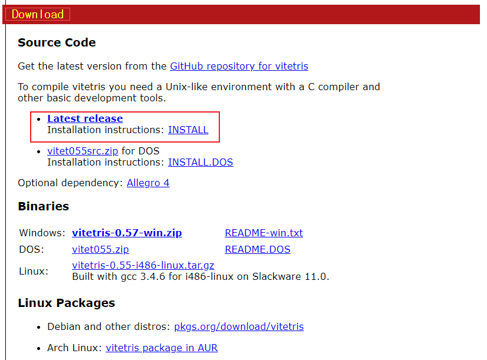The width and height of the screenshot is (487, 360).
Task: Click the Download header label
Action: [x=38, y=14]
